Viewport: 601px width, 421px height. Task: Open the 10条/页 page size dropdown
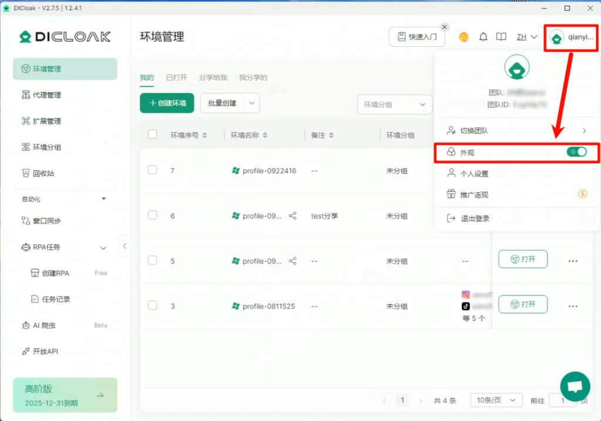pos(496,400)
